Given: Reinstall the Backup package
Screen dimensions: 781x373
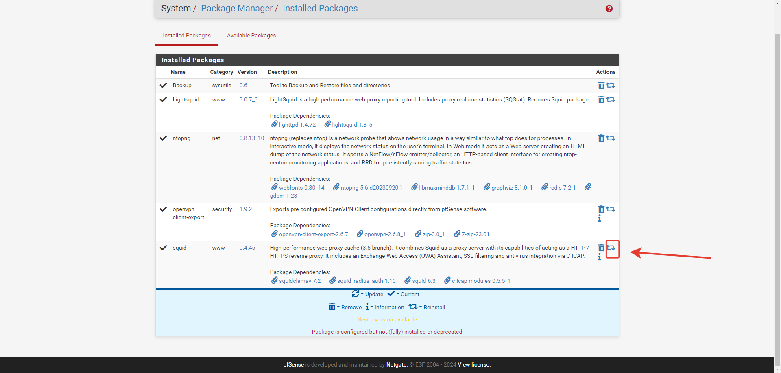Looking at the screenshot, I should pyautogui.click(x=611, y=85).
